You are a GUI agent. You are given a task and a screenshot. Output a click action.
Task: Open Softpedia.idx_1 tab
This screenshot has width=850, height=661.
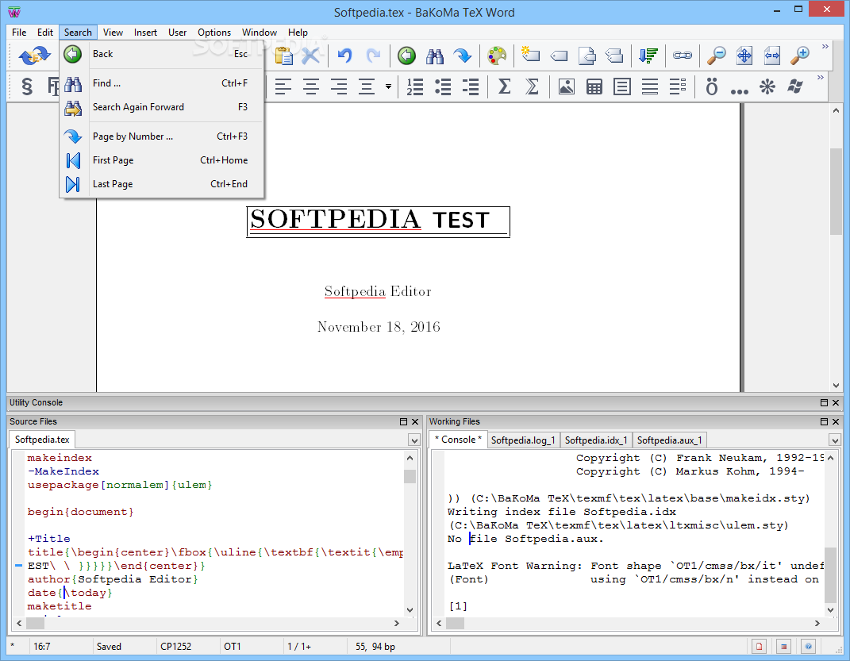coord(596,440)
